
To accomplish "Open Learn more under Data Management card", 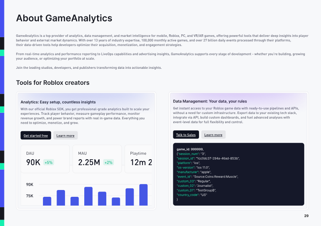I will (213, 135).
